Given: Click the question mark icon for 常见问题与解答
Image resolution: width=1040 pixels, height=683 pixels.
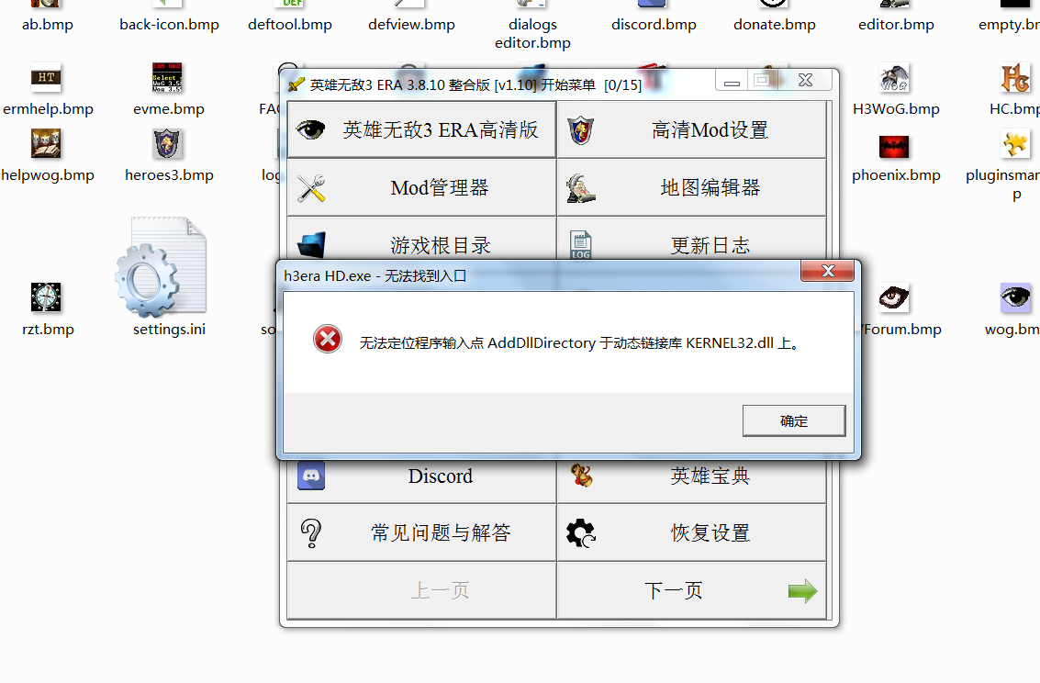Looking at the screenshot, I should (310, 532).
